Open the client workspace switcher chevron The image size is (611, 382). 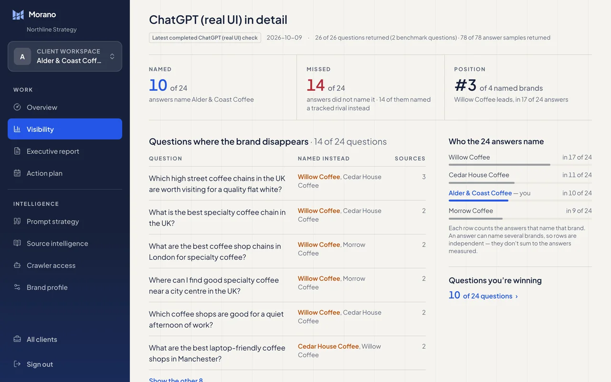coord(112,56)
